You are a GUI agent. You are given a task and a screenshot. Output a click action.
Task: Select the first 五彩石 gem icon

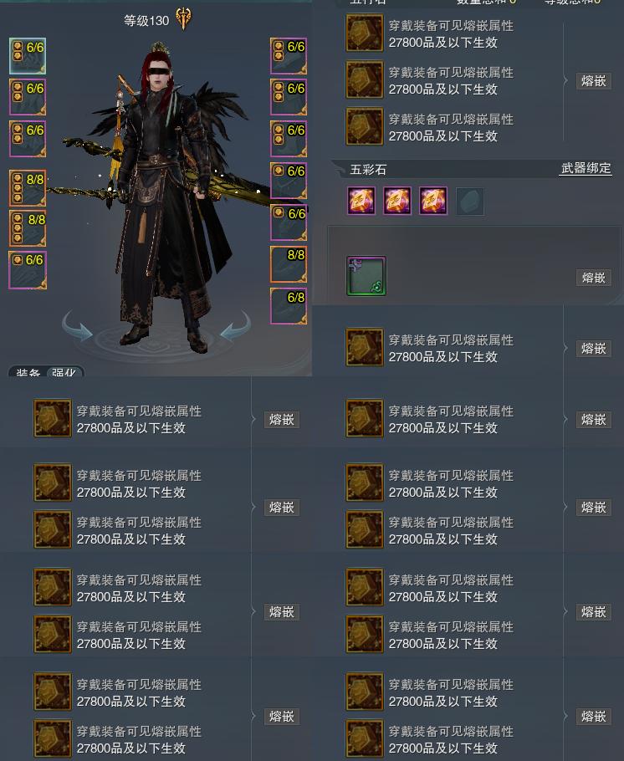pyautogui.click(x=361, y=201)
